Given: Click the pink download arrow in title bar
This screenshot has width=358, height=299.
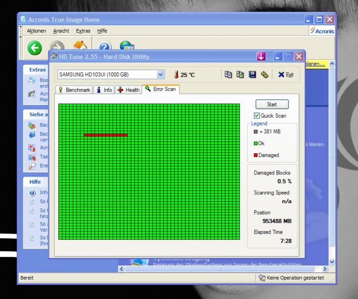Looking at the screenshot, I should tap(261, 56).
